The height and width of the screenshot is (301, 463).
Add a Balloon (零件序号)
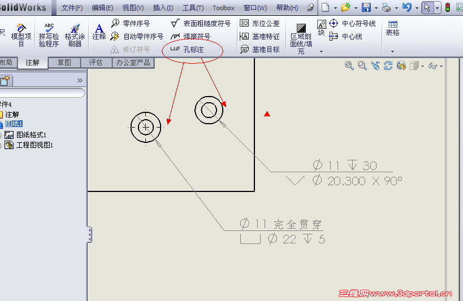click(x=130, y=23)
